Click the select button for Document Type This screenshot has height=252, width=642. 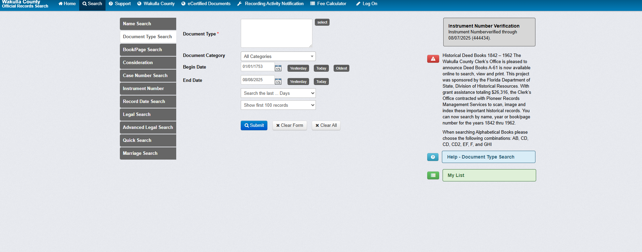coord(322,23)
